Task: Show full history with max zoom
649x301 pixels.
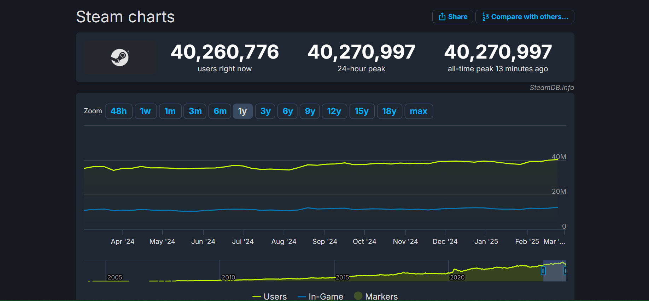Action: [419, 111]
